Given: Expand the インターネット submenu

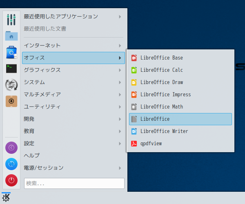Looking at the screenshot, I should tap(73, 46).
